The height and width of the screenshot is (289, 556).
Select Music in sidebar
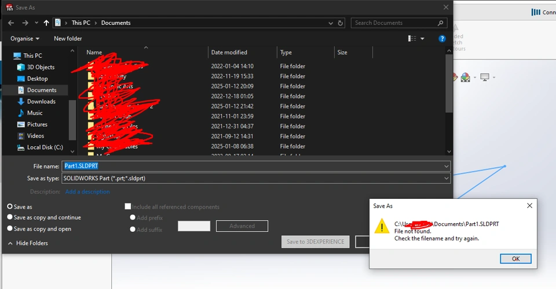35,113
